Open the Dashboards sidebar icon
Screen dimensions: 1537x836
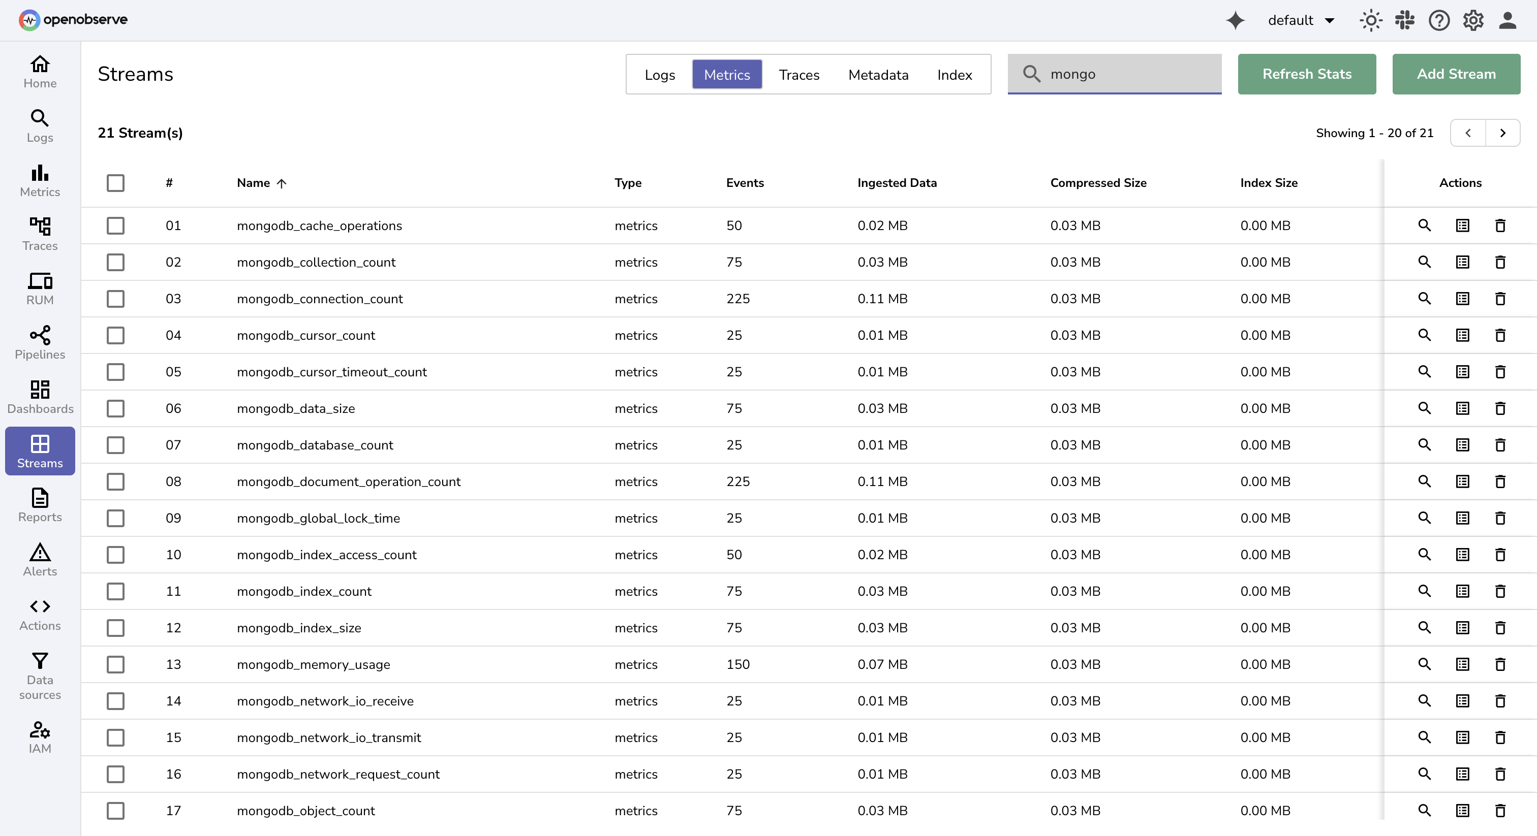(39, 396)
